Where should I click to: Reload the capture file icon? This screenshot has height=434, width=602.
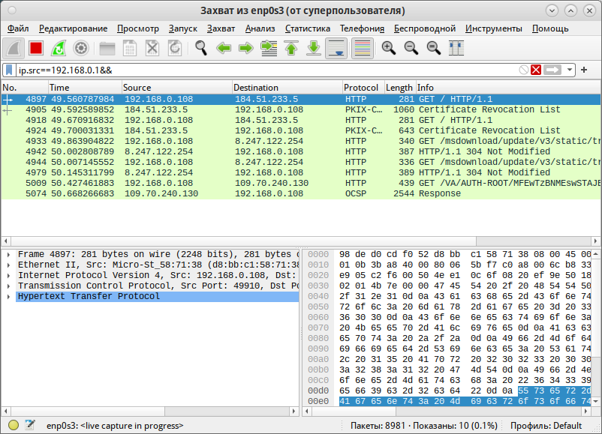(x=175, y=48)
